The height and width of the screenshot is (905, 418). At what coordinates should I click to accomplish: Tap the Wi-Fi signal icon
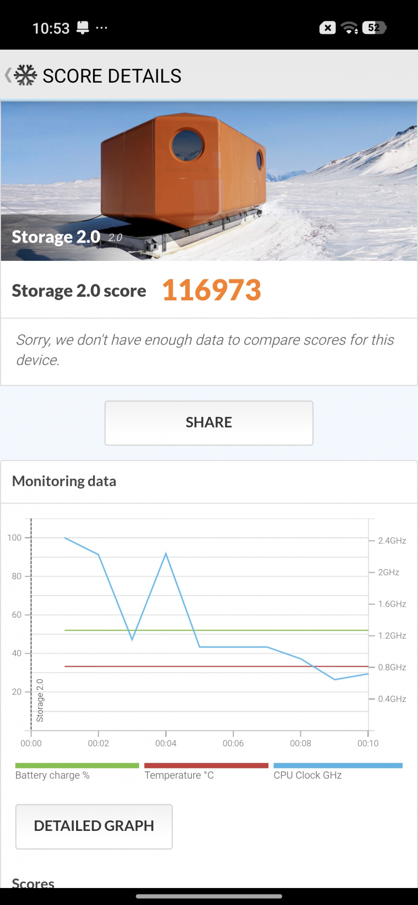[x=349, y=28]
